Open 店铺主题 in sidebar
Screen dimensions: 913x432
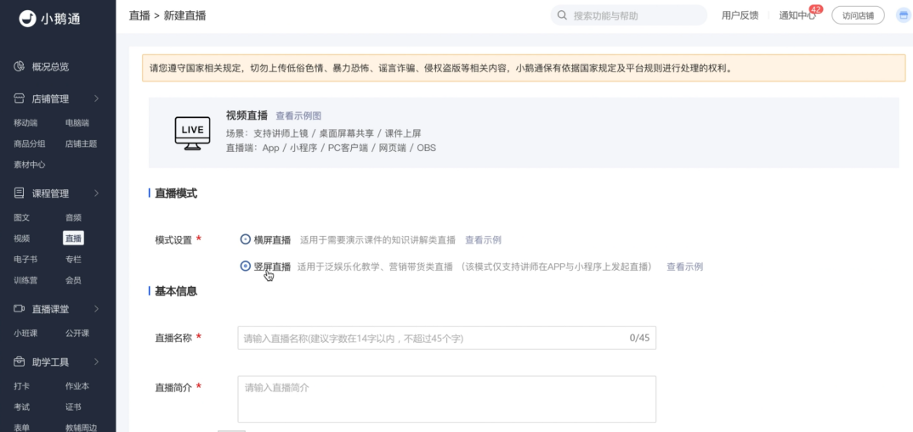point(81,143)
